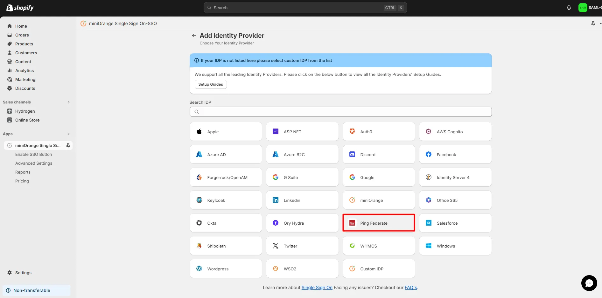The width and height of the screenshot is (602, 298).
Task: Select the Auth0 provider
Action: [379, 132]
